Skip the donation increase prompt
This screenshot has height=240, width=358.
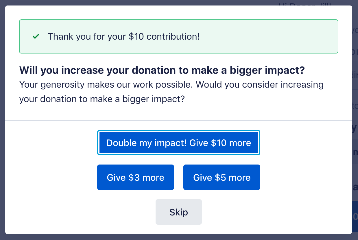pyautogui.click(x=179, y=212)
